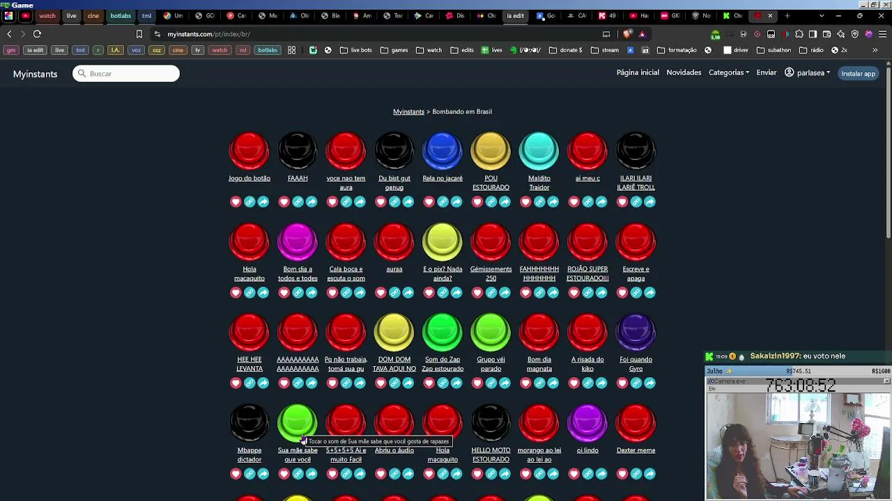Close the Camera.exe overlay window
Viewport: 892px width, 501px height.
[886, 381]
